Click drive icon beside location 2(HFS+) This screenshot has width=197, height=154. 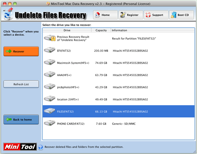(x=50, y=99)
